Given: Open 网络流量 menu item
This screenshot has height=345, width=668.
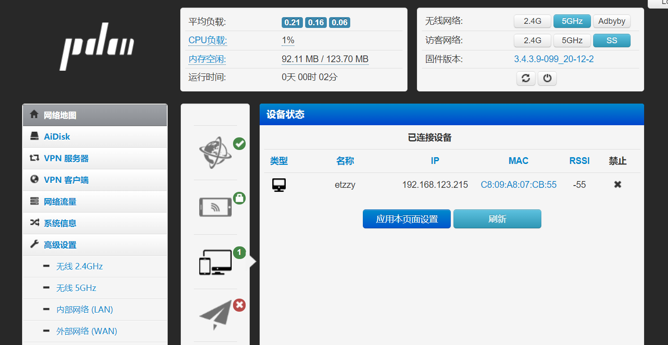Looking at the screenshot, I should point(95,202).
